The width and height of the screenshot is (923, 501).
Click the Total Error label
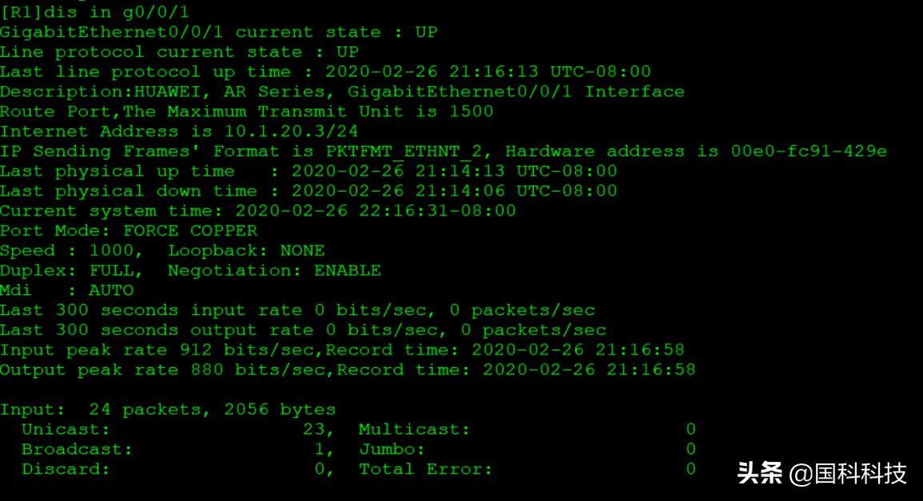coord(425,469)
